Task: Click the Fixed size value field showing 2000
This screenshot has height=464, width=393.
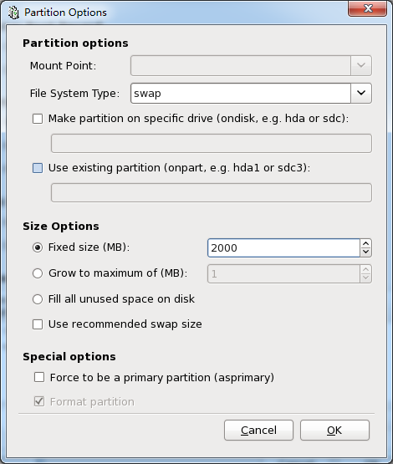Action: [x=283, y=248]
